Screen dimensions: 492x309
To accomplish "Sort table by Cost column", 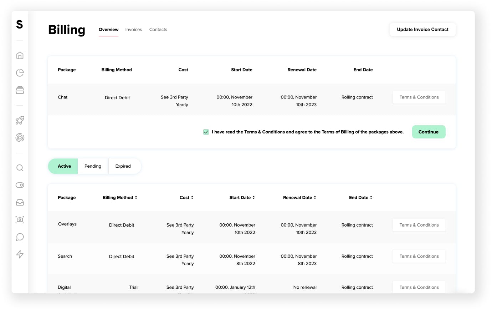I will 192,198.
